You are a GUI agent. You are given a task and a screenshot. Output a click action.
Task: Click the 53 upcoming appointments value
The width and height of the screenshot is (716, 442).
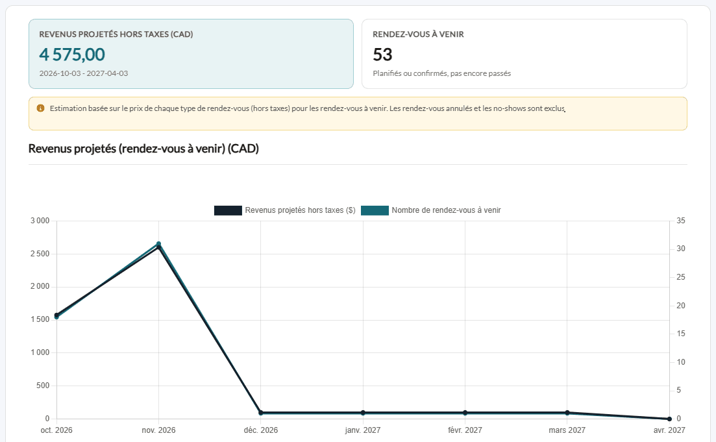coord(382,55)
